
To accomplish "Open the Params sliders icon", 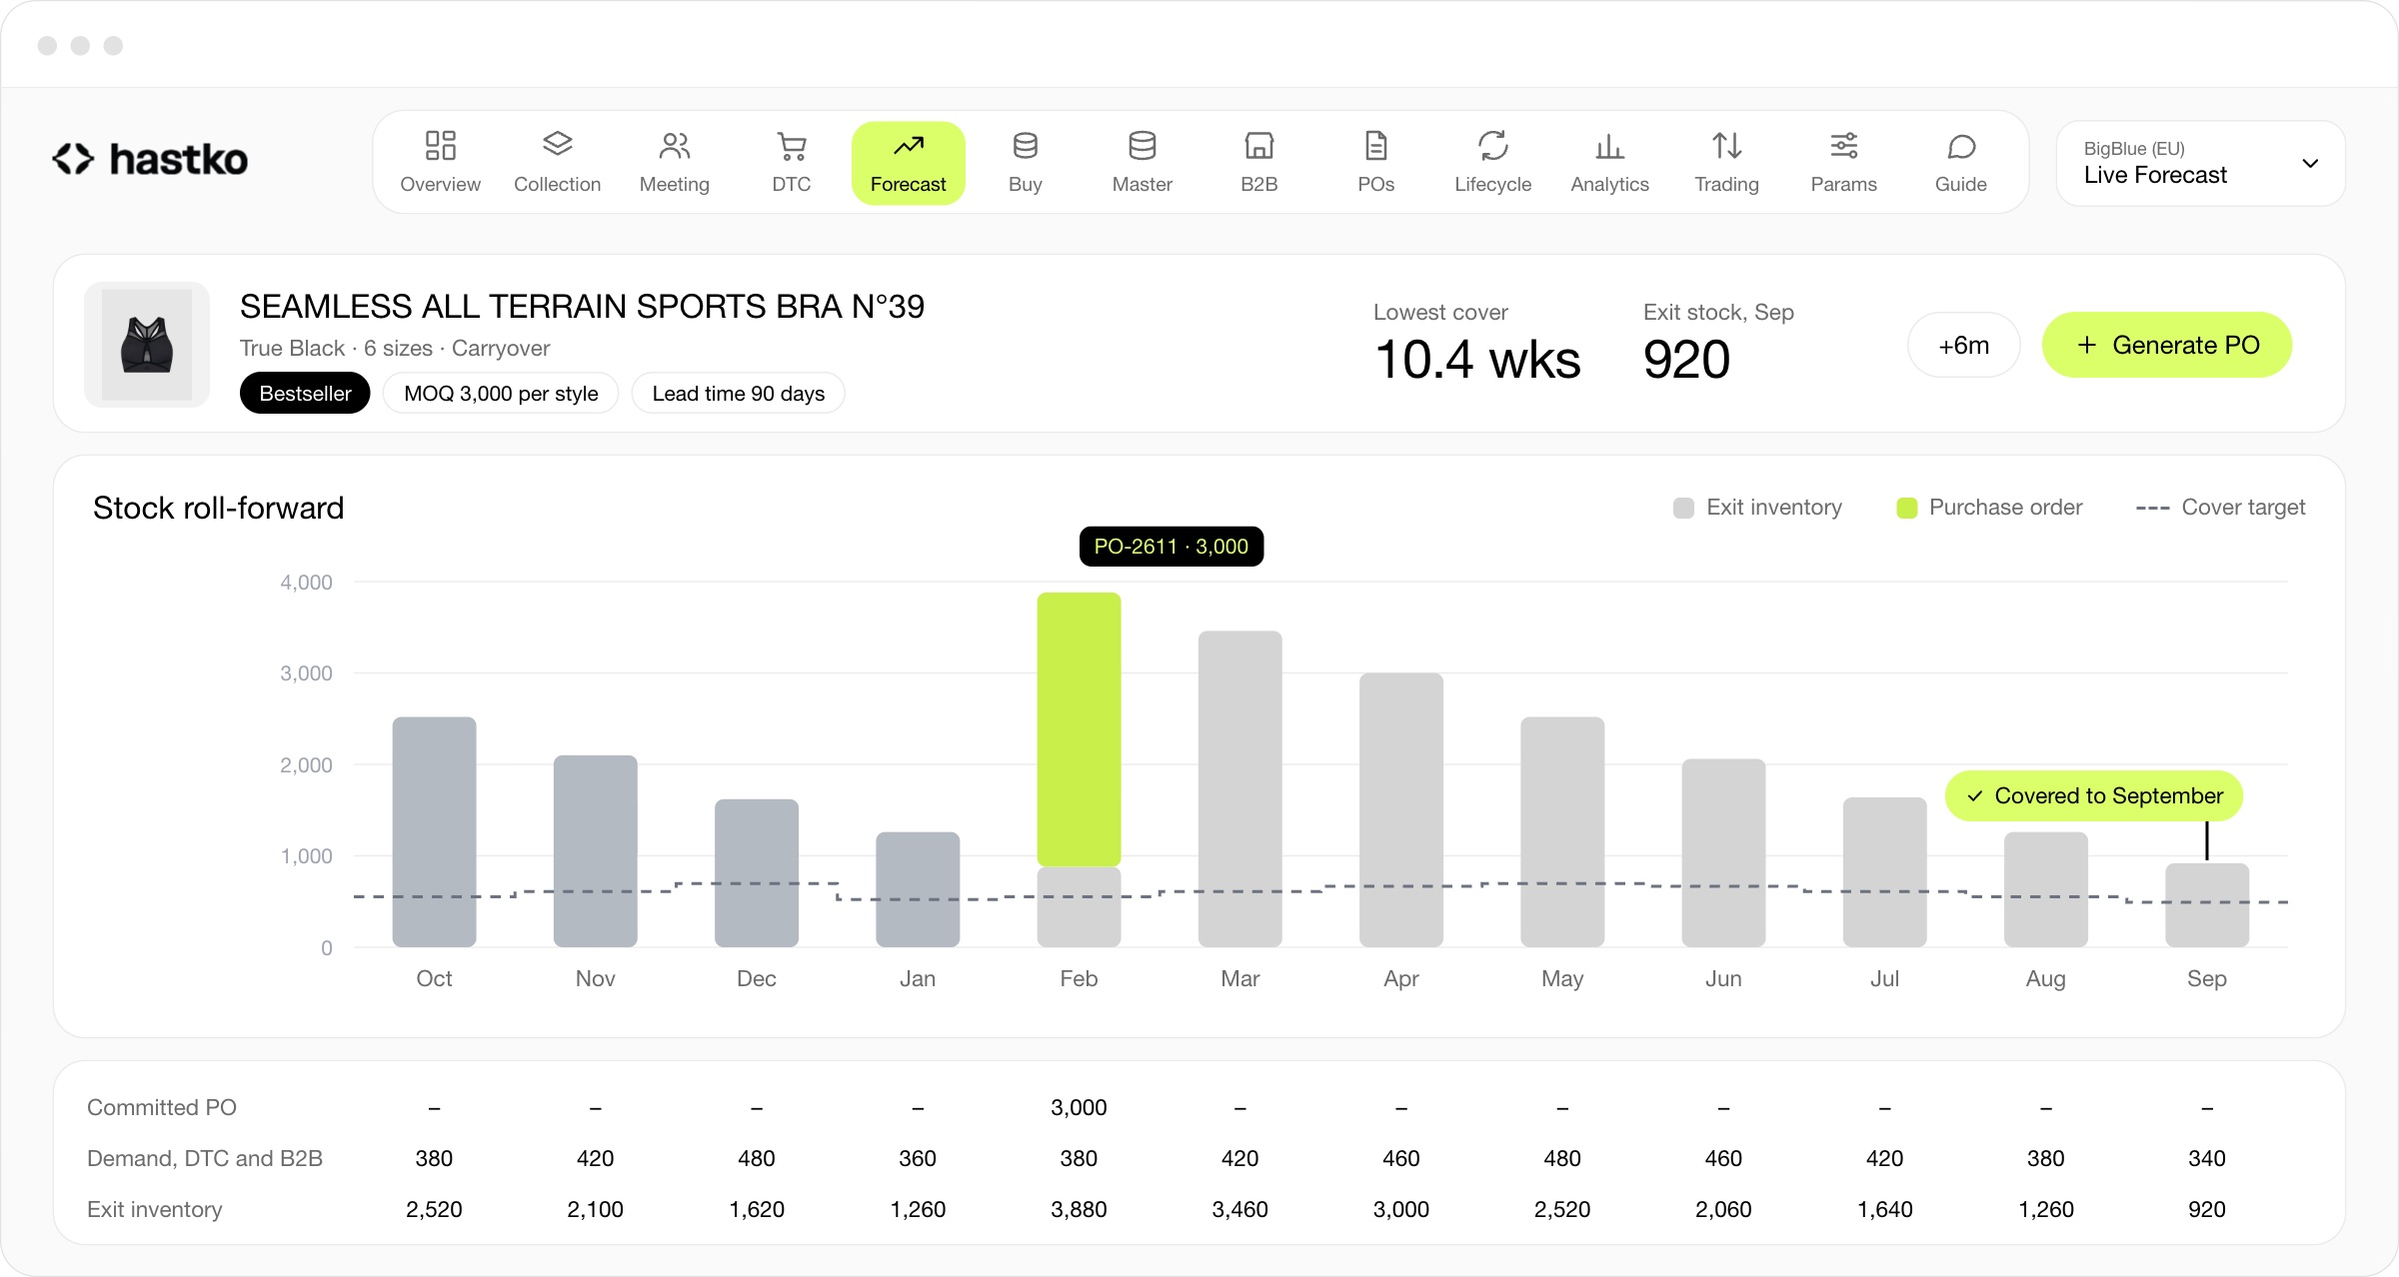I will (x=1843, y=146).
